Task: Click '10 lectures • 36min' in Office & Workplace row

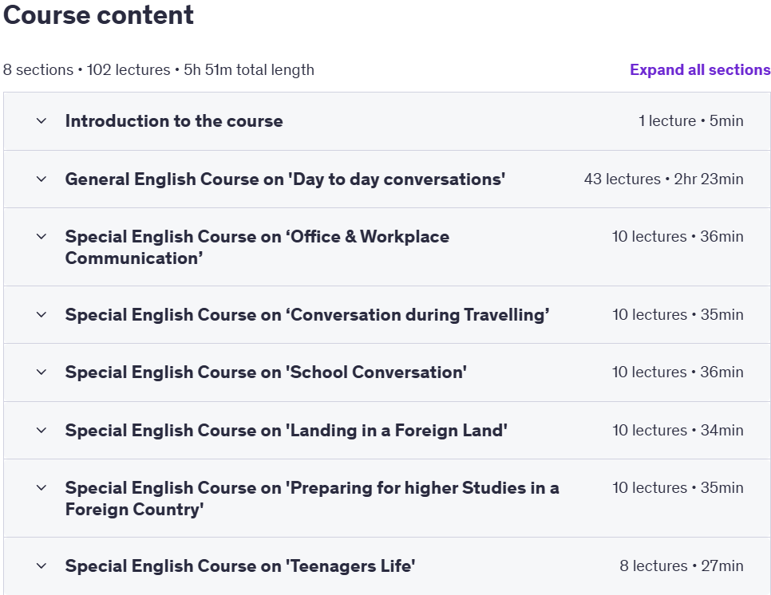Action: 678,236
